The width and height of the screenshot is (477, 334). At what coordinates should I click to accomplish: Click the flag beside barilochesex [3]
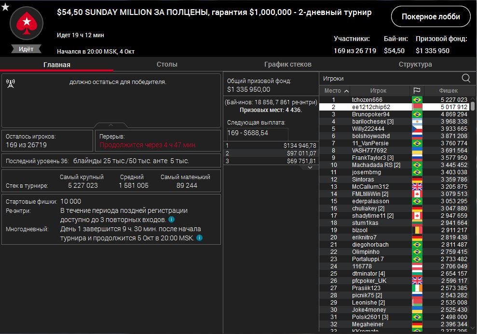(x=417, y=122)
